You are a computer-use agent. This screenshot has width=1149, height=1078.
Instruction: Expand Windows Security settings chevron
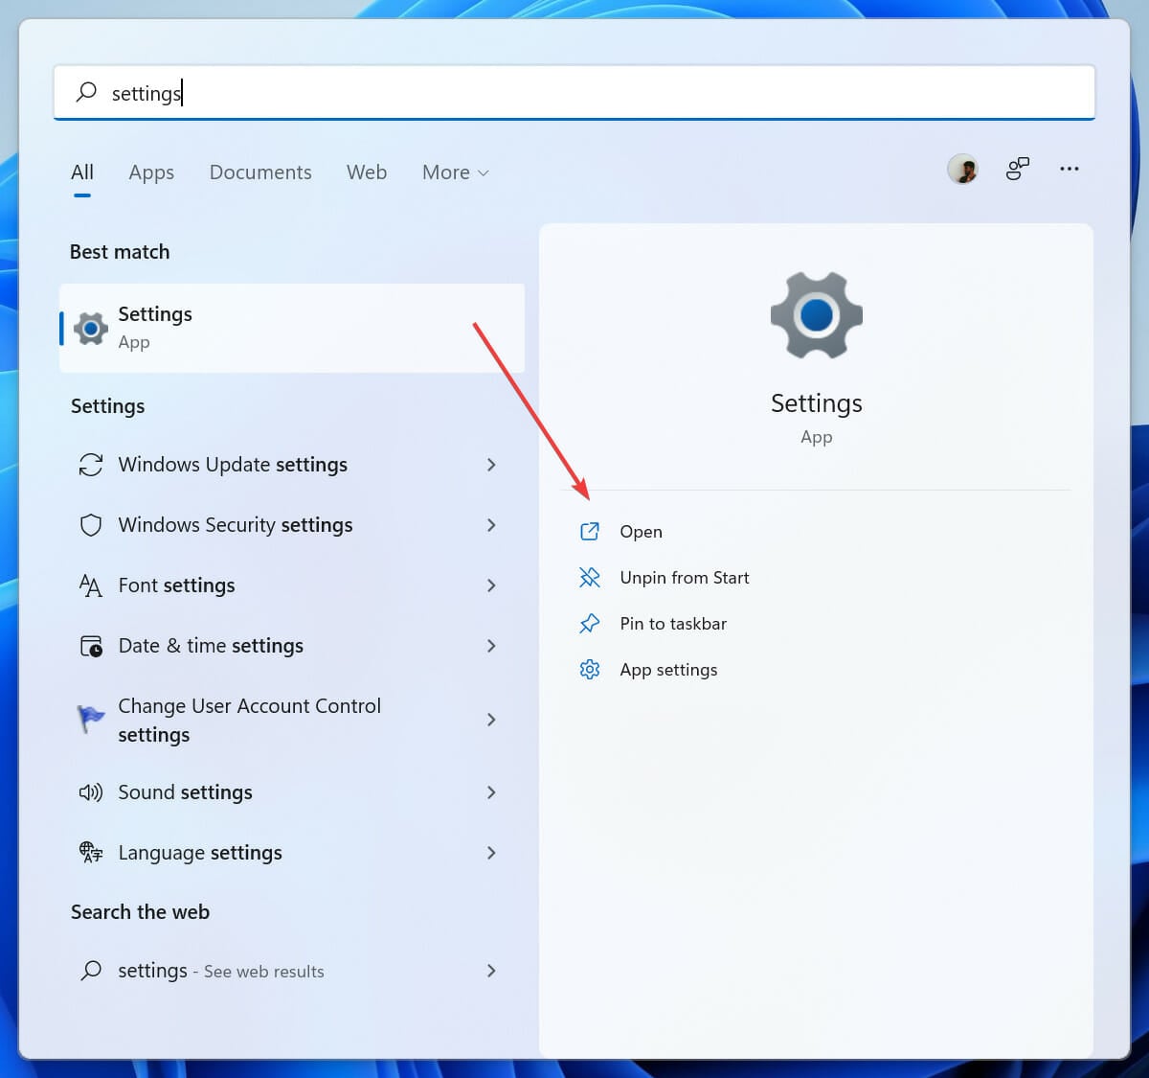click(491, 525)
